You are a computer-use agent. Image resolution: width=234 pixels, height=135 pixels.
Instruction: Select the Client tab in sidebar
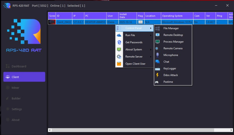pyautogui.click(x=24, y=77)
